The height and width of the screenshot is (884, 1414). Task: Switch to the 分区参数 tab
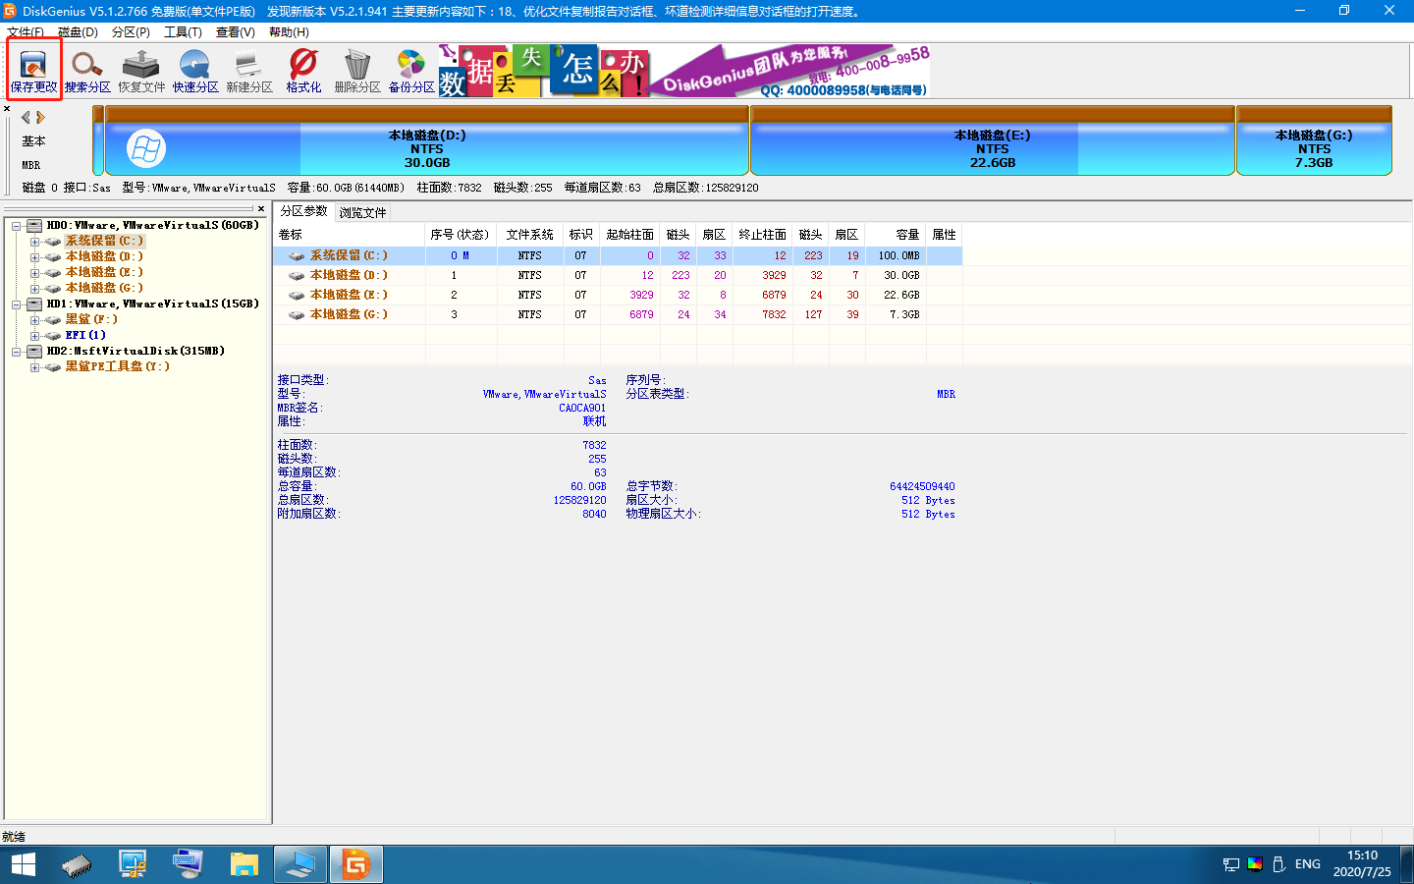304,211
